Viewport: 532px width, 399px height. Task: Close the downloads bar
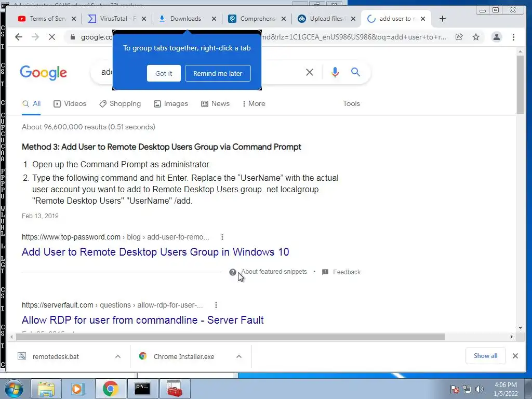tap(515, 356)
